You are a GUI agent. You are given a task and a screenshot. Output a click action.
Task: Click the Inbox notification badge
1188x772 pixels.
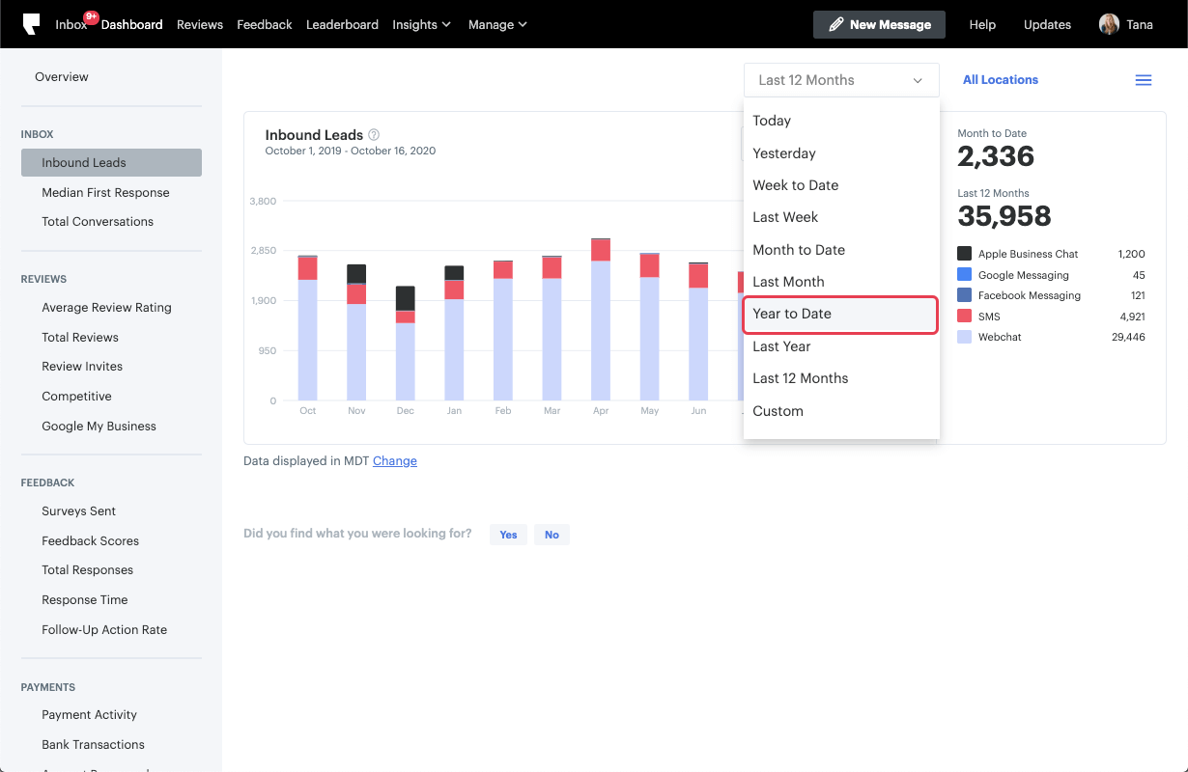(92, 16)
